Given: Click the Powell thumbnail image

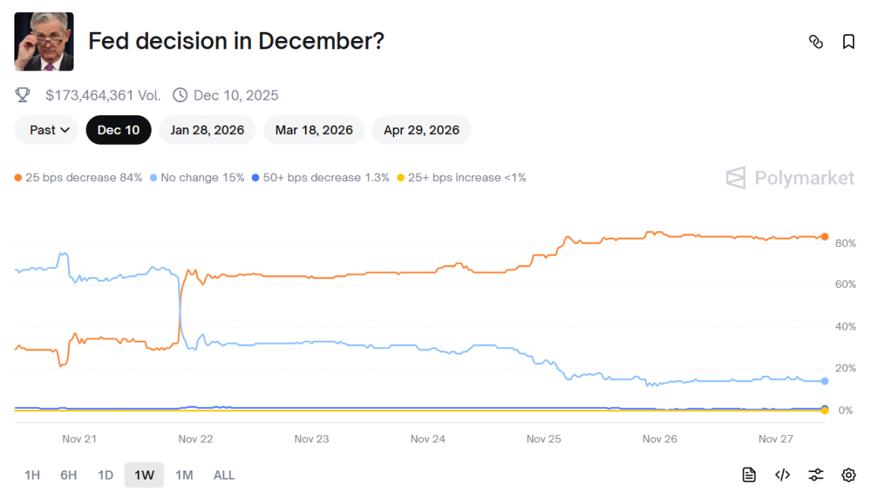Looking at the screenshot, I should pos(43,41).
